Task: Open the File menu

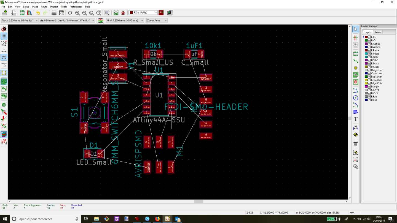Action: [3, 7]
